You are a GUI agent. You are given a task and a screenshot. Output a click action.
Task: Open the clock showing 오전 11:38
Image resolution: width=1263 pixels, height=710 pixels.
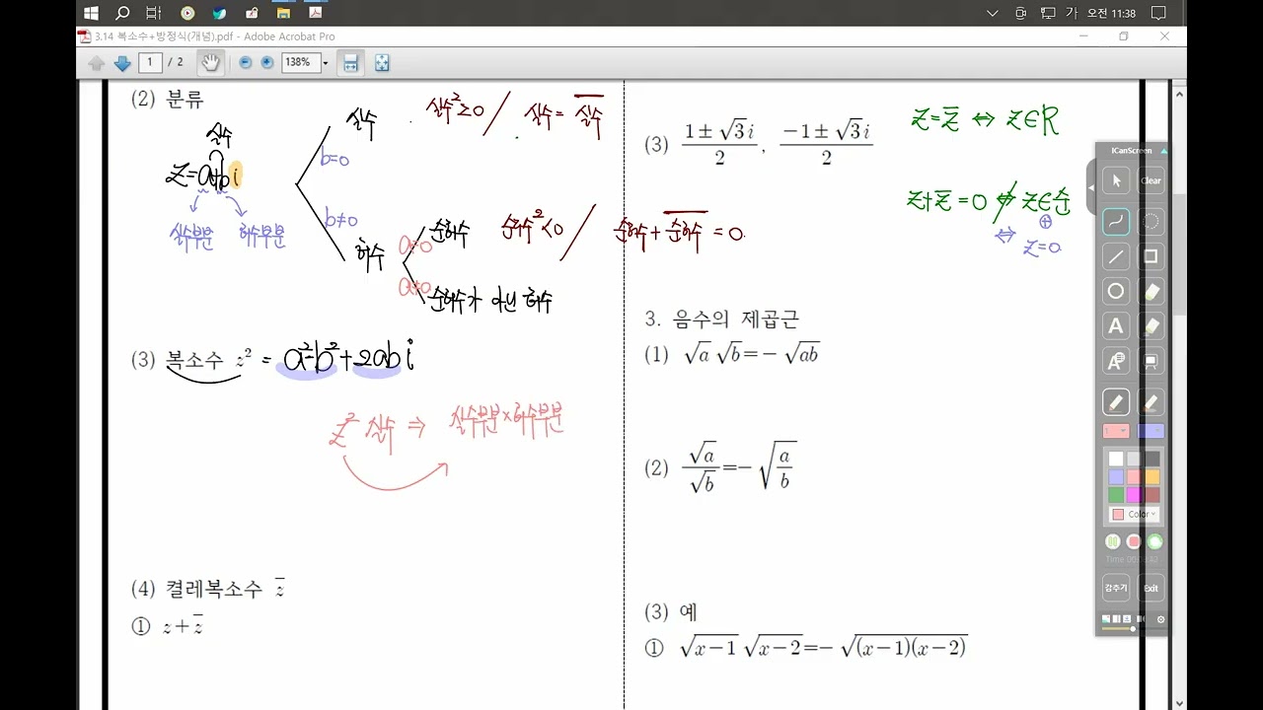coord(1111,14)
